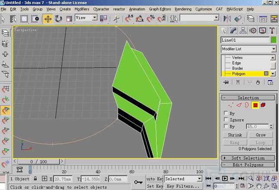The width and height of the screenshot is (279, 190).
Task: Select the Select and Rotate tool
Action: tap(58, 19)
